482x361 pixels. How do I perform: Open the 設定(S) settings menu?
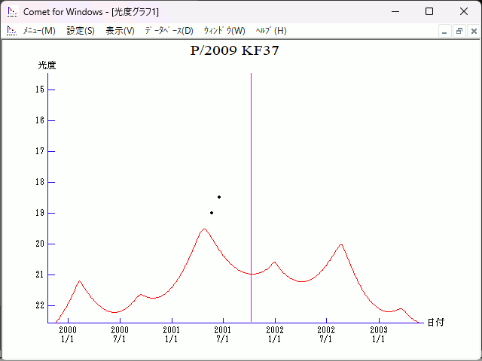(x=81, y=31)
